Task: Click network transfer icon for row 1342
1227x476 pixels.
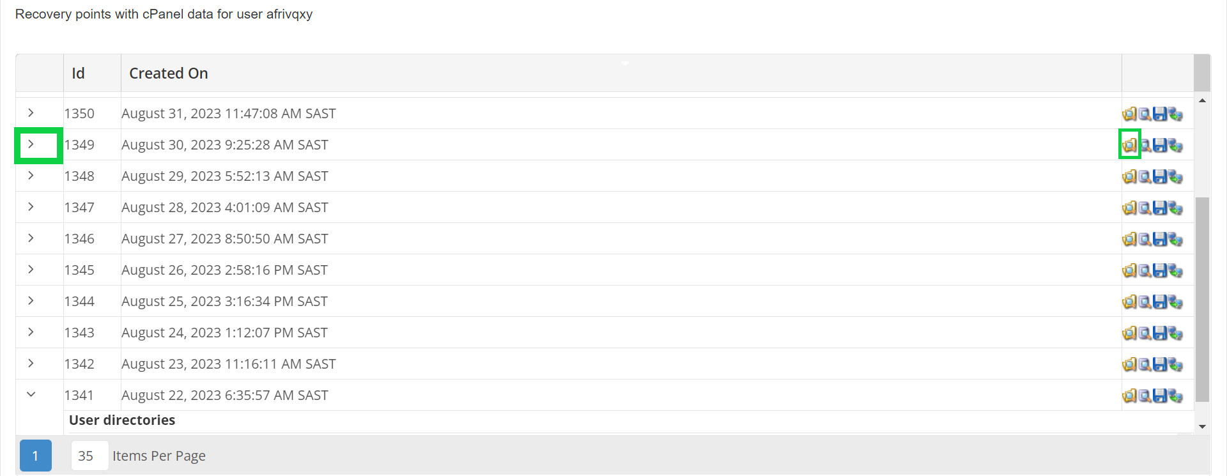Action: tap(1175, 364)
